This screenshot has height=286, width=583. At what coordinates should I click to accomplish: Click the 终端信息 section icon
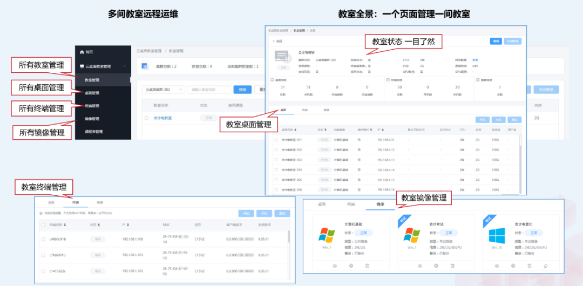click(388, 79)
